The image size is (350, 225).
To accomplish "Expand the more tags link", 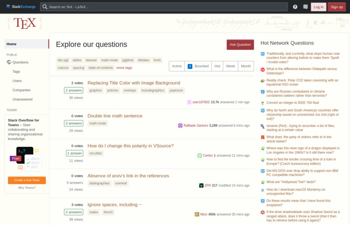I will tap(124, 68).
